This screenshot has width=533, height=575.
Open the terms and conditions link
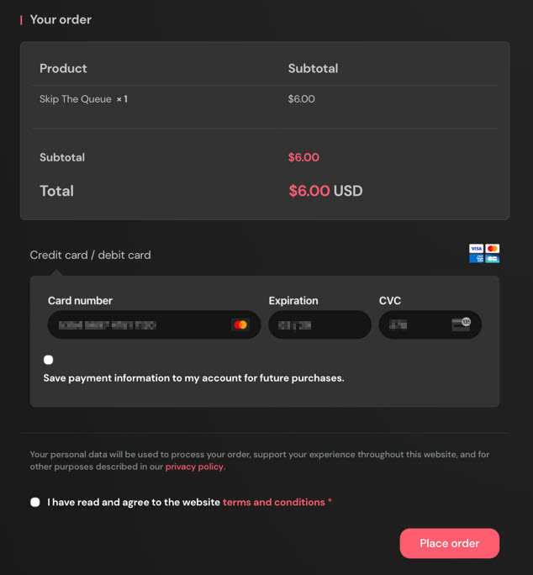point(273,502)
